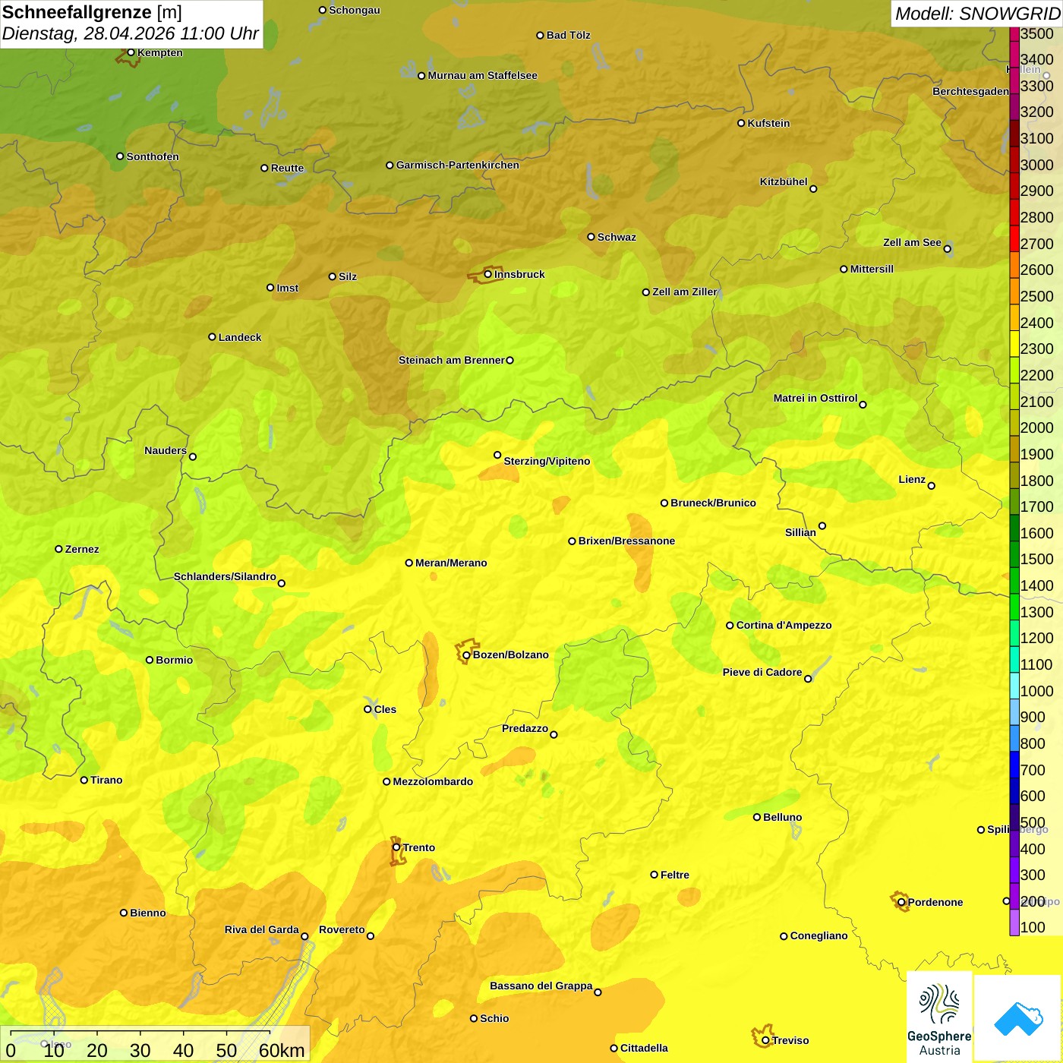Click the 'Kitzbühel' label

tap(784, 181)
